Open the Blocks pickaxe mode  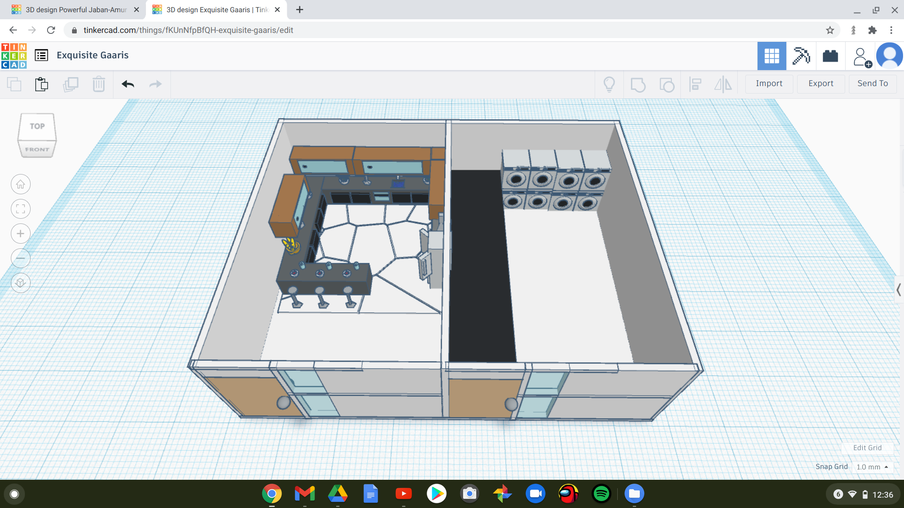click(x=801, y=56)
